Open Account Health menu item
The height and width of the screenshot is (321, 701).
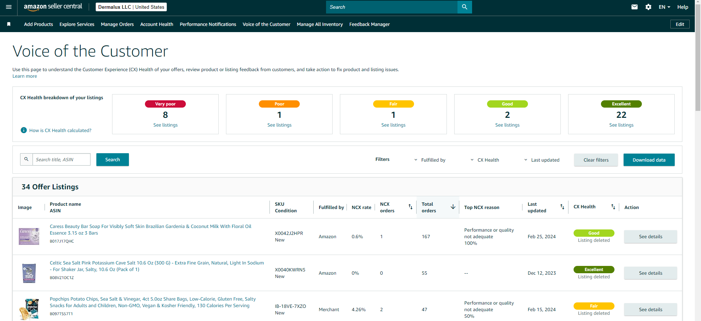tap(157, 24)
